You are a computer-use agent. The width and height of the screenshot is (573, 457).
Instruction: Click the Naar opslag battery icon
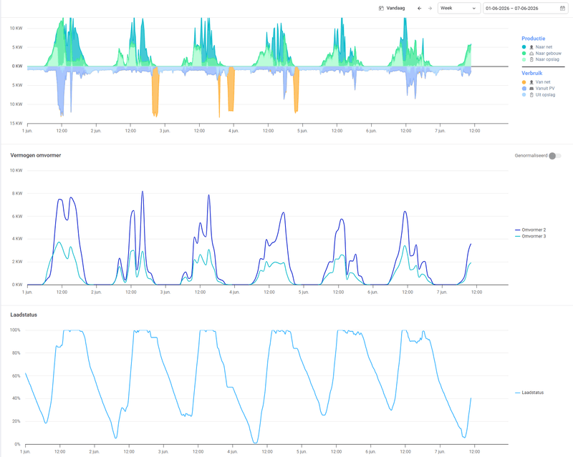(531, 59)
